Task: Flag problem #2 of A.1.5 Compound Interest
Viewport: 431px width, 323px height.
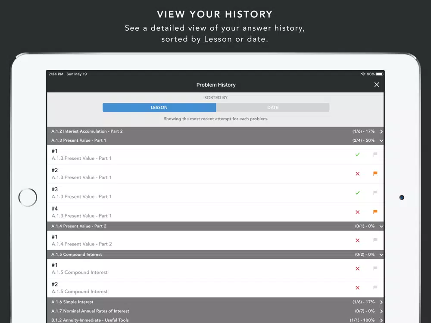Action: pos(375,288)
